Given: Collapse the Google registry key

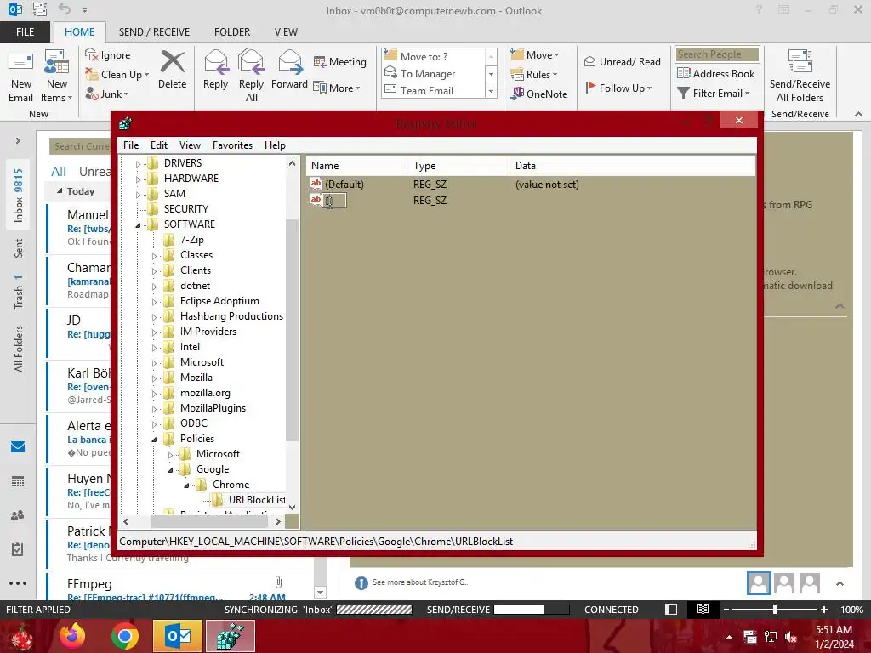Looking at the screenshot, I should click(170, 469).
